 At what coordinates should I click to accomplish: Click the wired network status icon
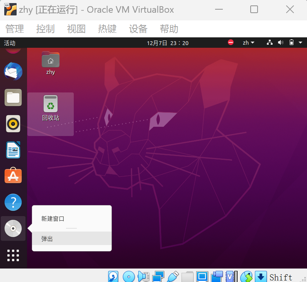click(270, 42)
